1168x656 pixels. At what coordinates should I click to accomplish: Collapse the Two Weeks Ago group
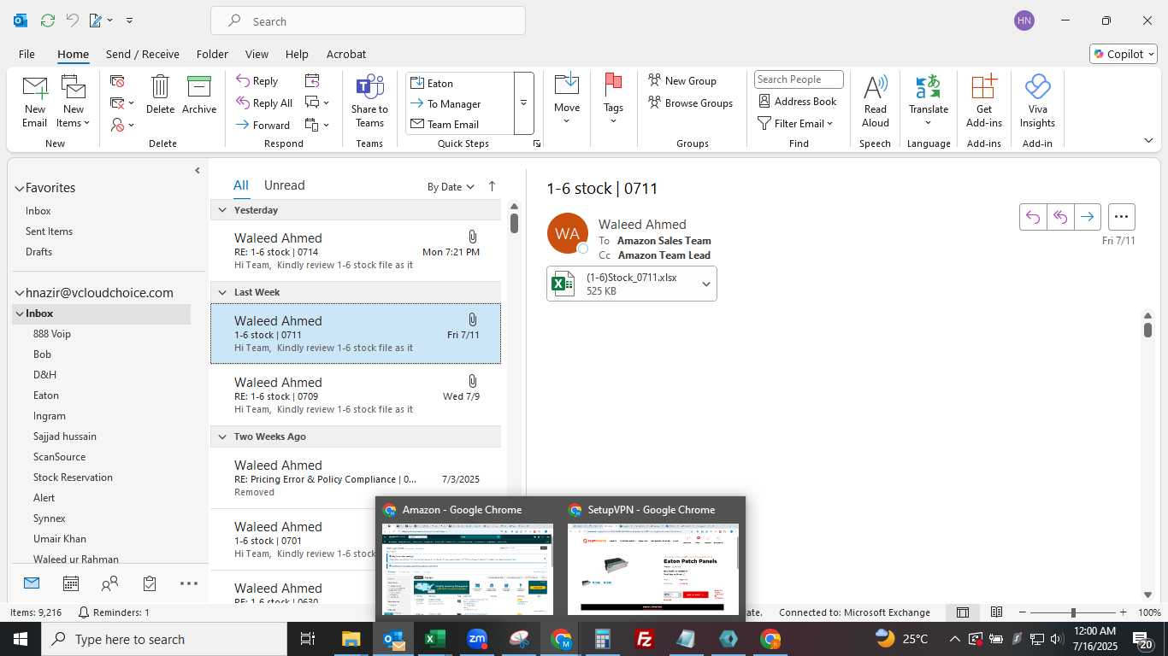click(222, 436)
